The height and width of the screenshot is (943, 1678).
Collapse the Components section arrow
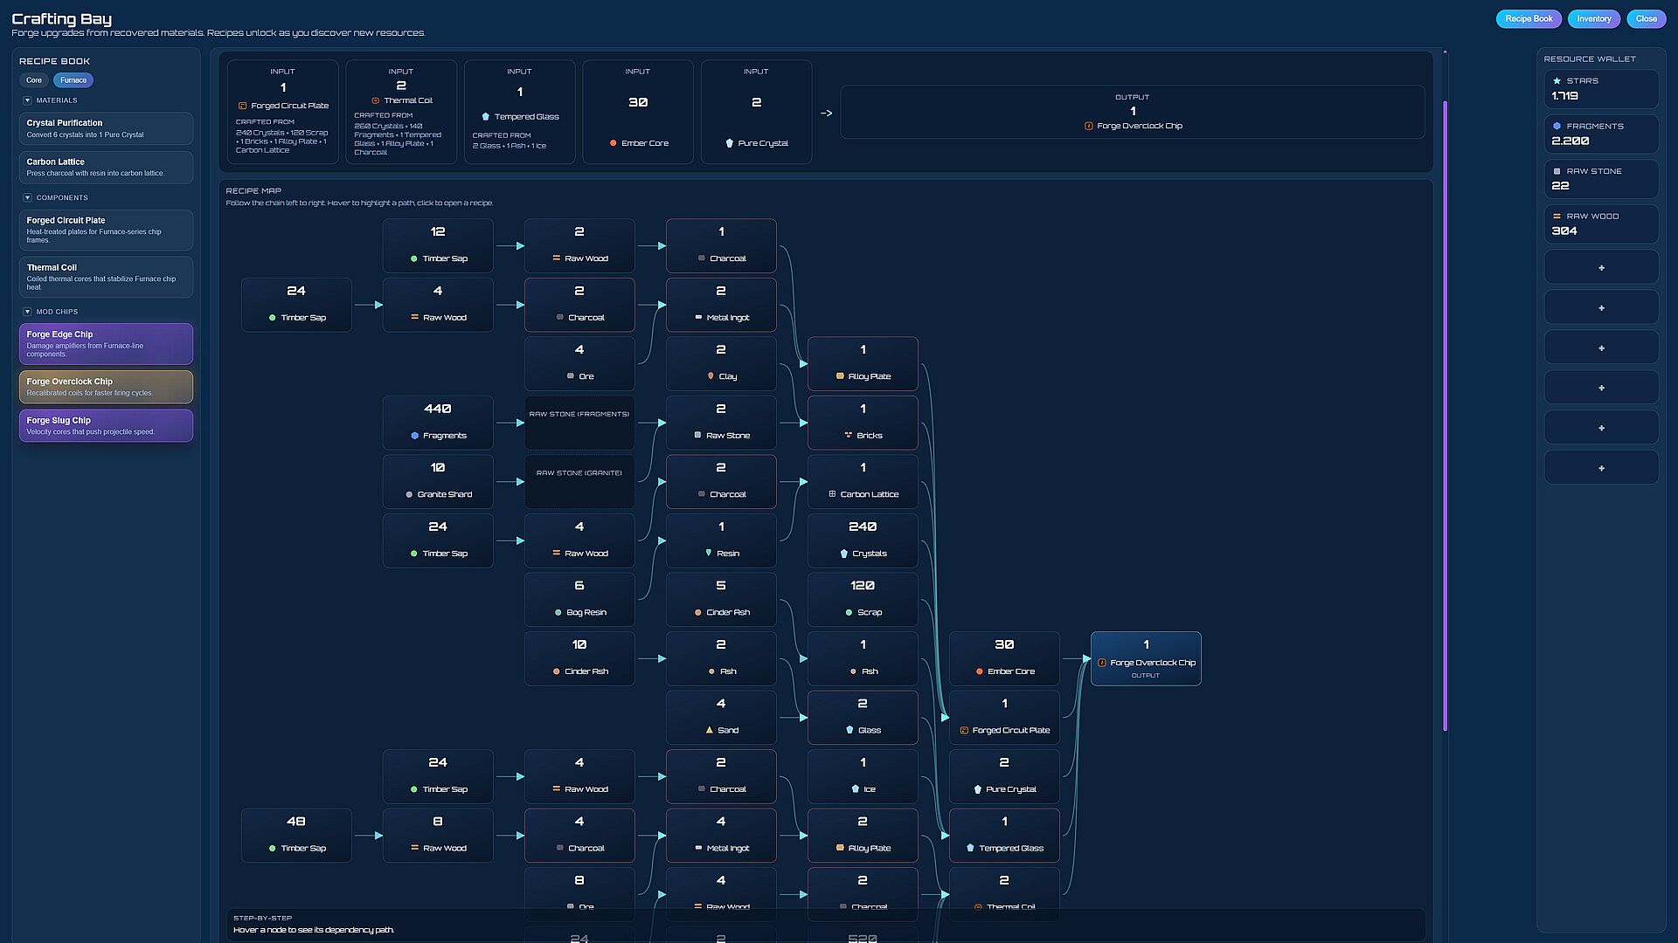click(x=27, y=197)
